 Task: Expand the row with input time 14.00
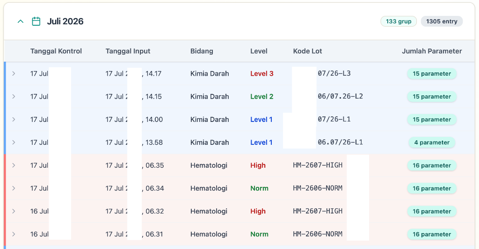[14, 119]
